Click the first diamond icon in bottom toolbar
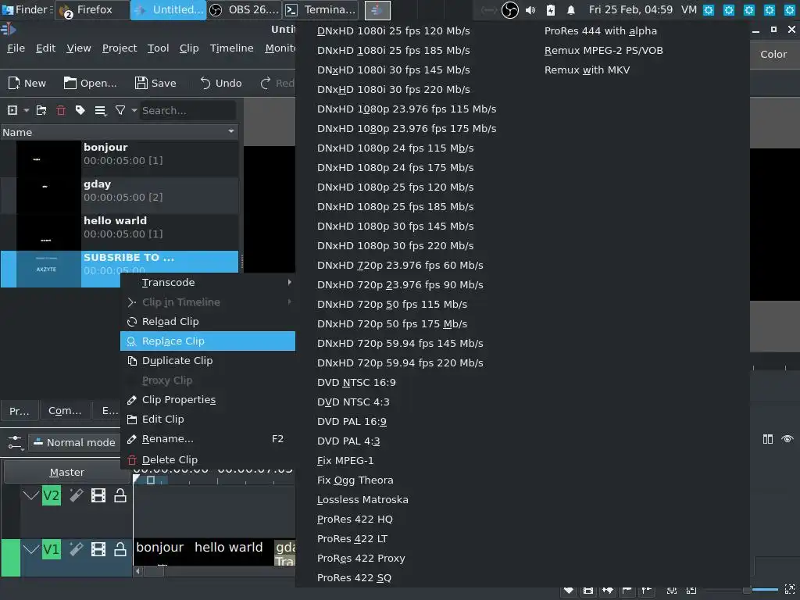The height and width of the screenshot is (600, 800). [x=569, y=591]
